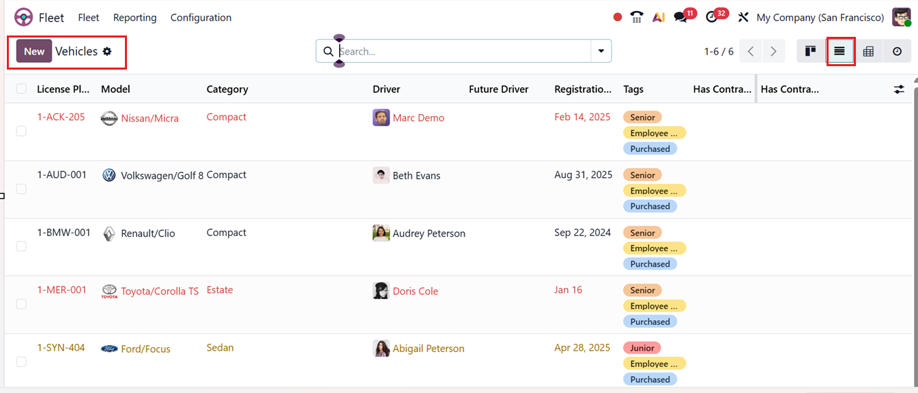Check the 1-ACK-205 row checkbox
Screen dimensions: 918x393
click(x=21, y=131)
